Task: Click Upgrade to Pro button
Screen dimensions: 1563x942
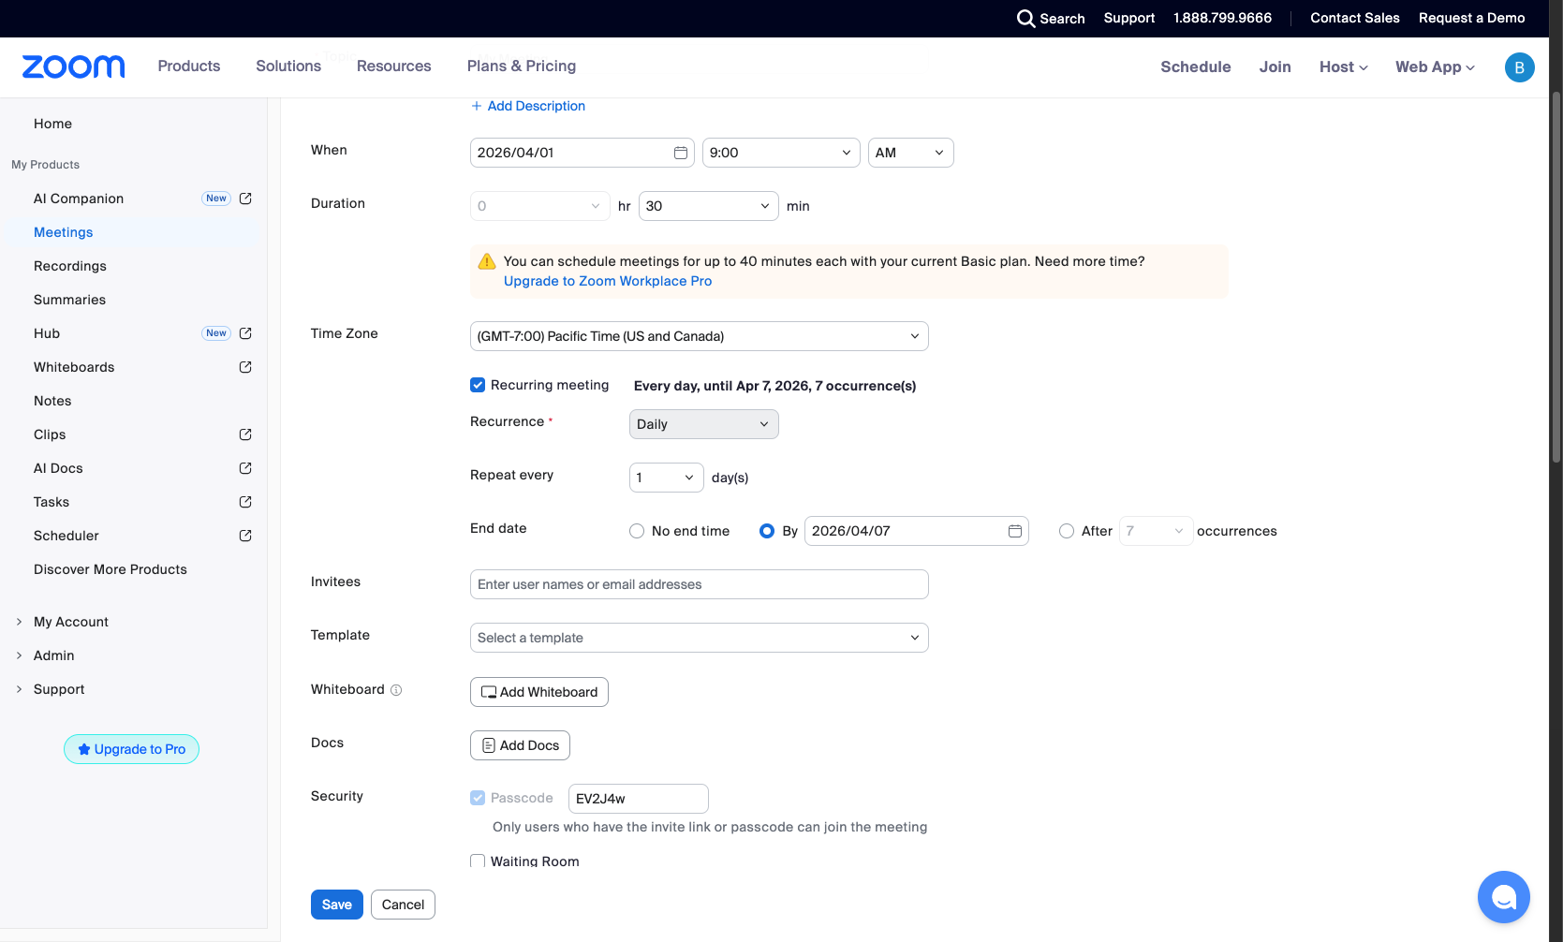Action: pos(131,749)
